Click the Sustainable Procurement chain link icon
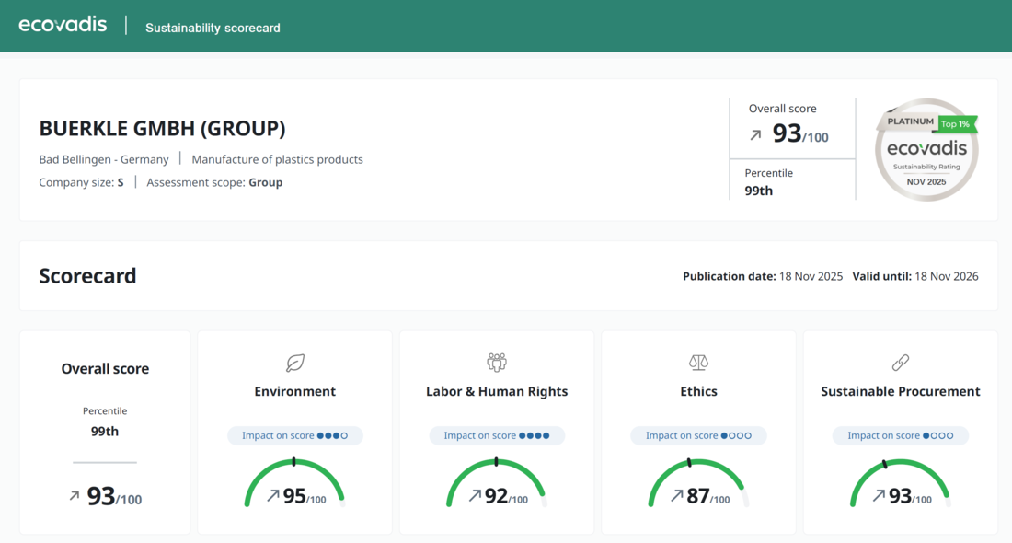 click(901, 362)
